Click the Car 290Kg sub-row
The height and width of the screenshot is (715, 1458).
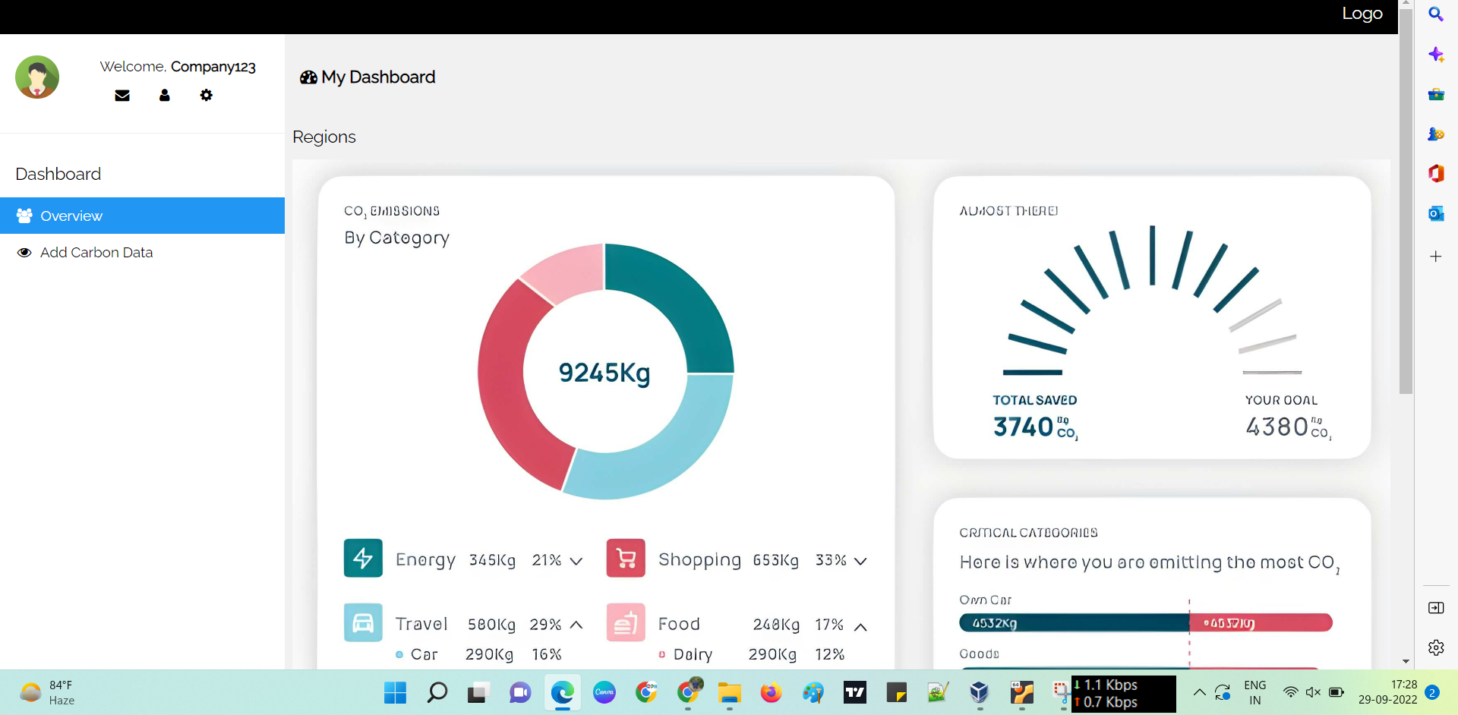pyautogui.click(x=478, y=654)
